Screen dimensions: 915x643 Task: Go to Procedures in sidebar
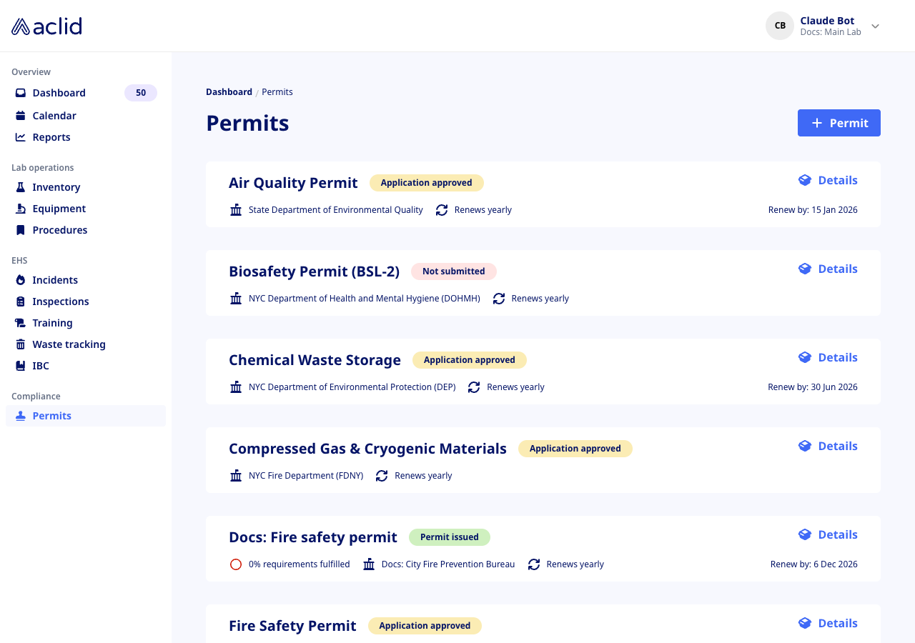click(59, 230)
